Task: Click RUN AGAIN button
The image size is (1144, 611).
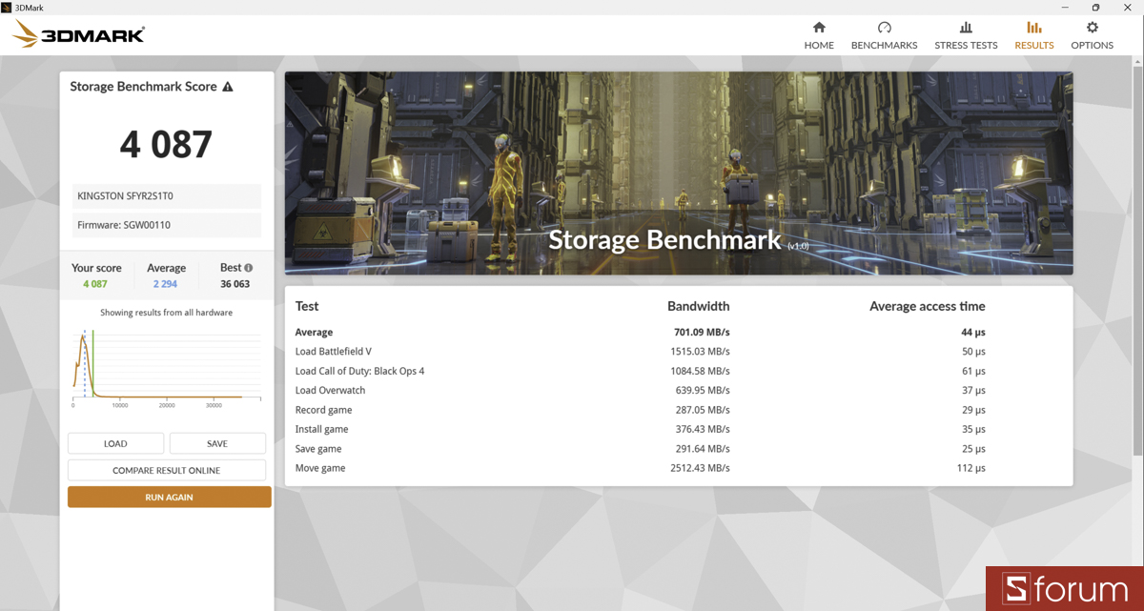Action: click(170, 497)
